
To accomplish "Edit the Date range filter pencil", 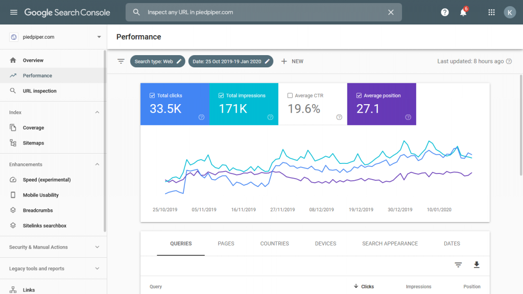I will 267,61.
